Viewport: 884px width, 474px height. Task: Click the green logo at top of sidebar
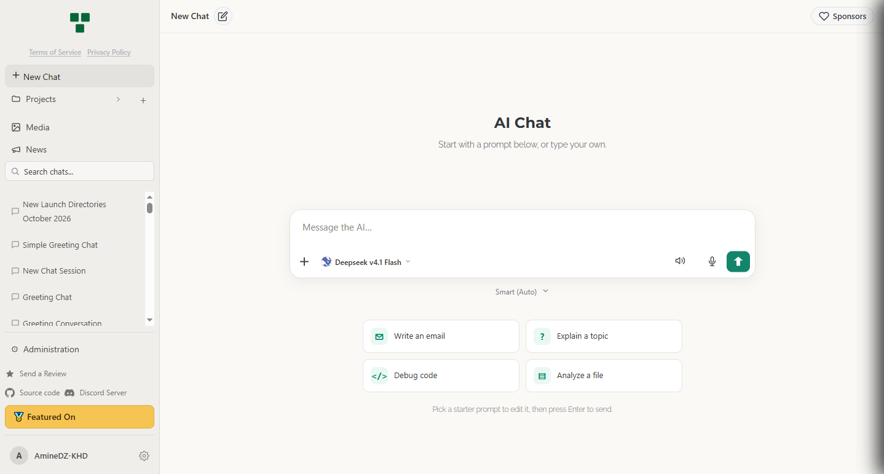point(80,23)
